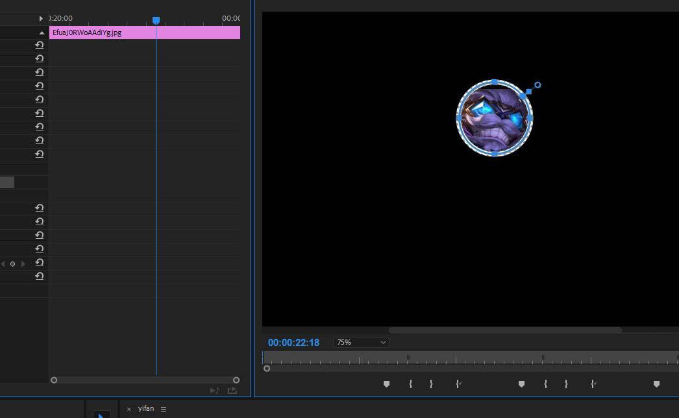The image size is (679, 418).
Task: Click the Program monitor horizontal scrollbar
Action: (505, 330)
